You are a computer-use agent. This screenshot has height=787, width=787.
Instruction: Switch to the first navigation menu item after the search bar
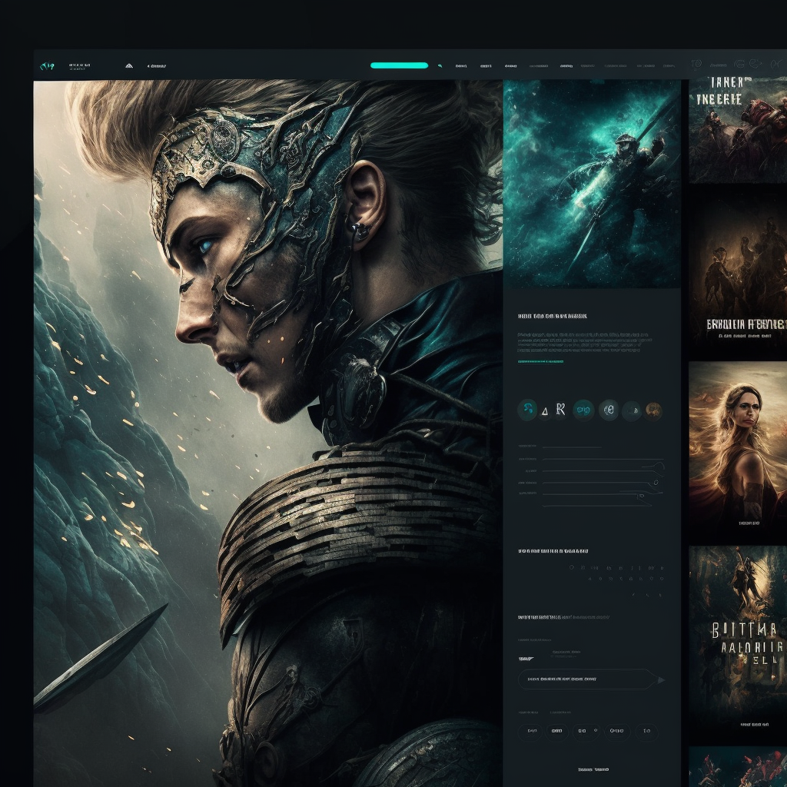coord(461,65)
